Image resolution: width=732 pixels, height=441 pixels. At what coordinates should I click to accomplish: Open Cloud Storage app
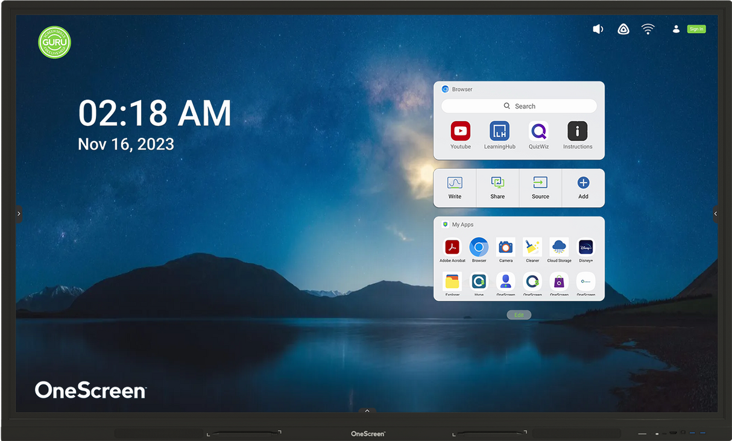(559, 247)
